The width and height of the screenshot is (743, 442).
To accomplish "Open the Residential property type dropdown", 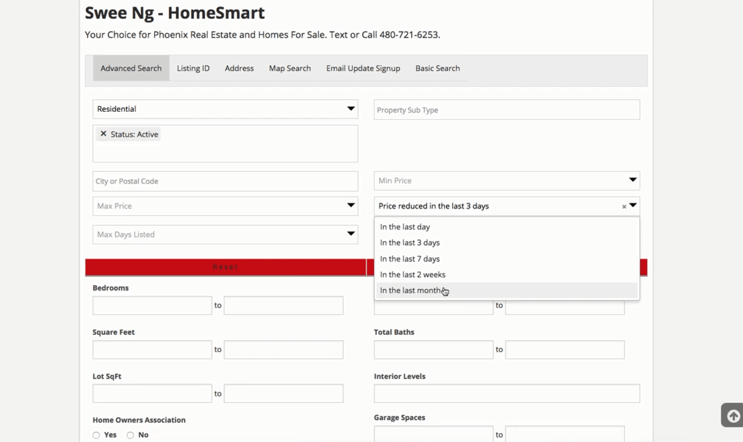I will pos(225,109).
